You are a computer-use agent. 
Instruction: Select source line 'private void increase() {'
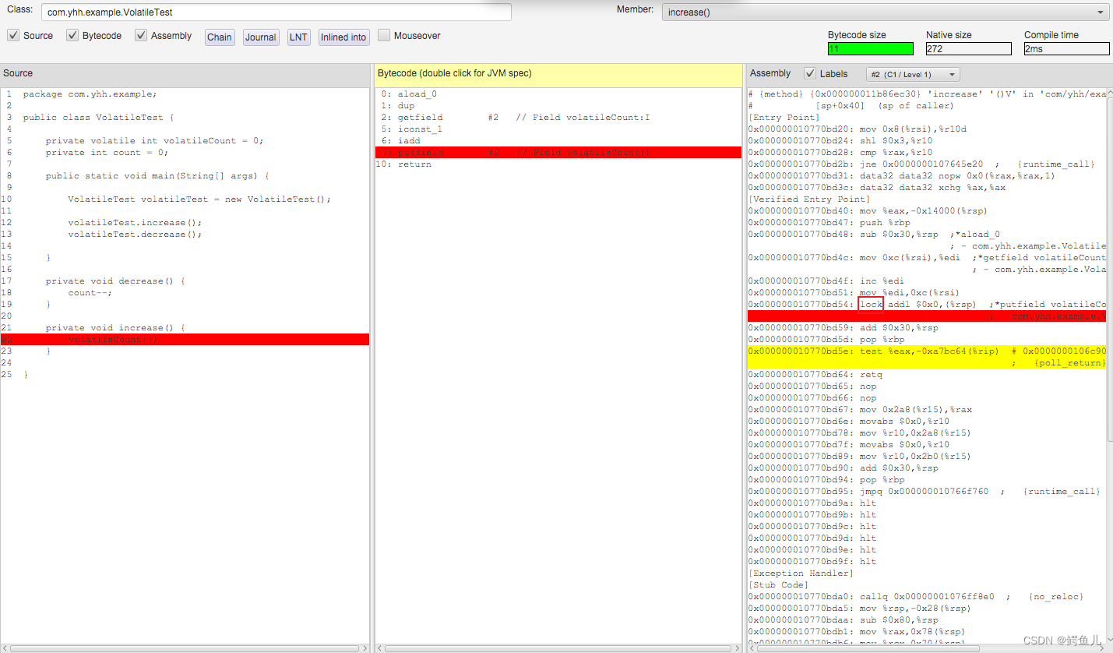pyautogui.click(x=115, y=327)
